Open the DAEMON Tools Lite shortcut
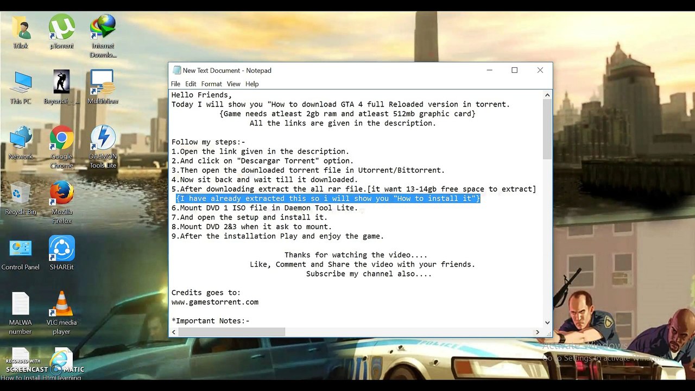Viewport: 695px width, 391px height. [x=103, y=147]
